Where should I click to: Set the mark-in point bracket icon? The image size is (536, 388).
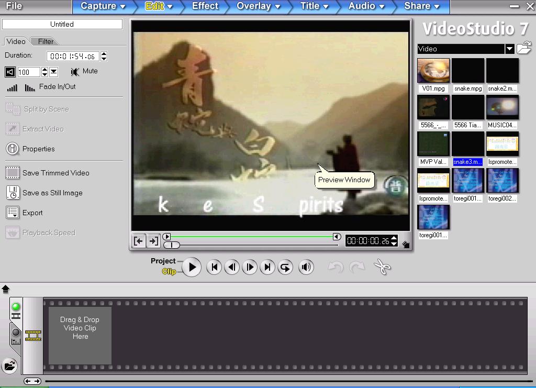click(138, 241)
